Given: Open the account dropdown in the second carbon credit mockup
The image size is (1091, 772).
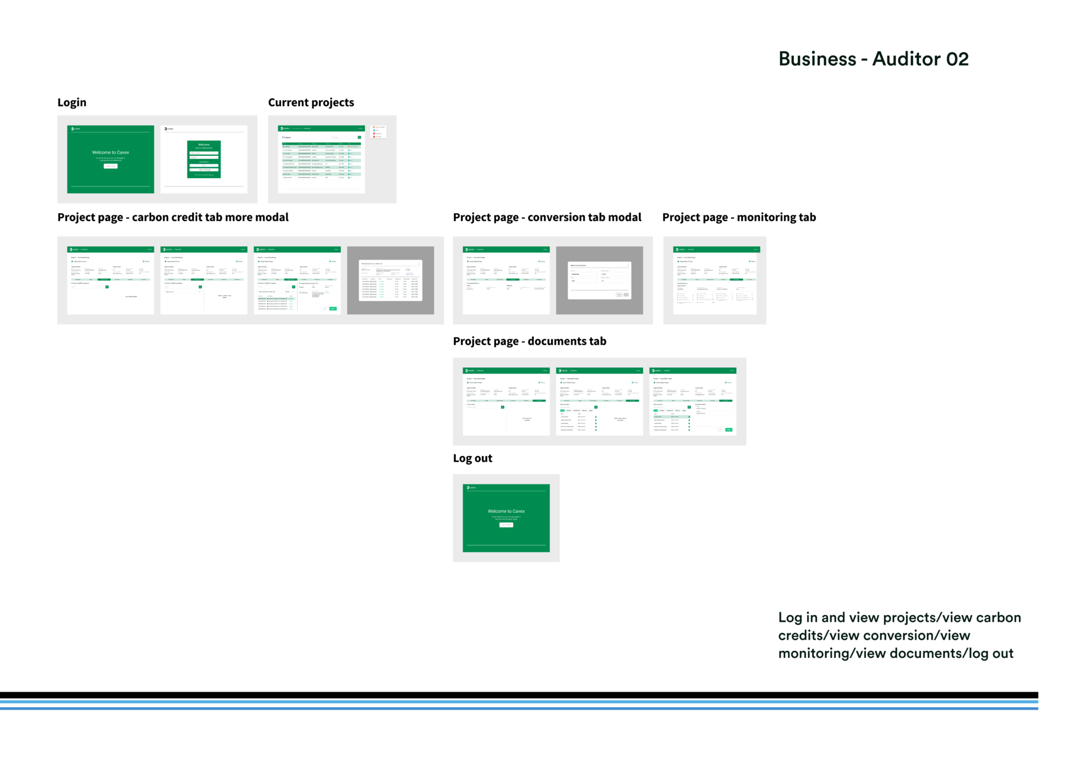Looking at the screenshot, I should pos(182,292).
